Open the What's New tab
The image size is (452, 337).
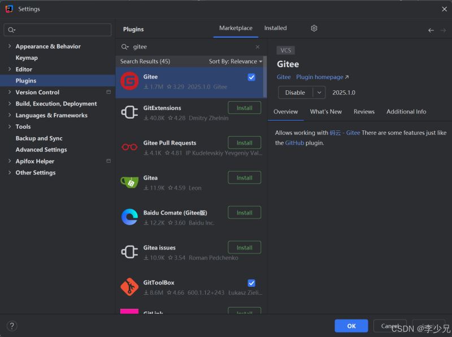tap(326, 112)
